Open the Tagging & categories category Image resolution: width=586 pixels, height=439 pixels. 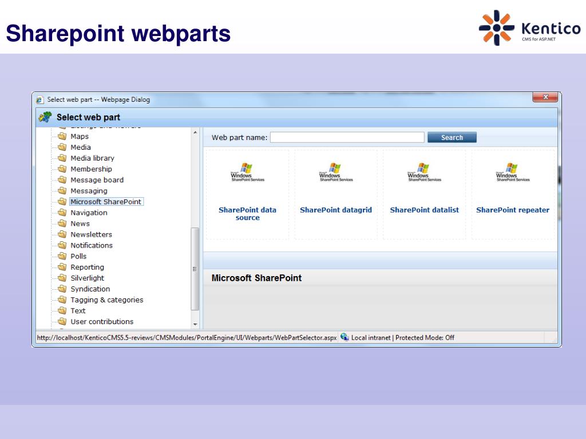pyautogui.click(x=107, y=300)
